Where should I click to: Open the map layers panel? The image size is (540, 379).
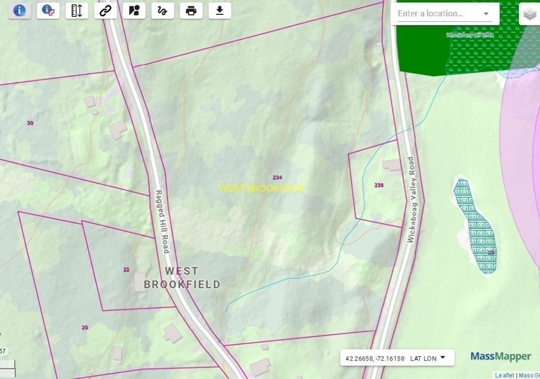pyautogui.click(x=529, y=14)
